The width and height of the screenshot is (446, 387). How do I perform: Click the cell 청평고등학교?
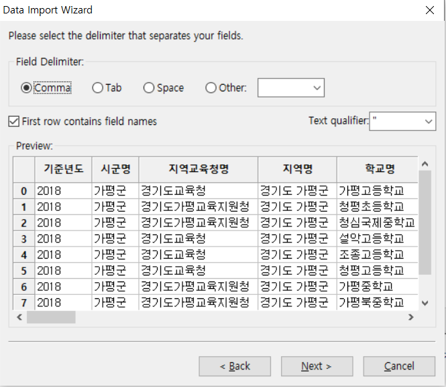click(x=378, y=271)
